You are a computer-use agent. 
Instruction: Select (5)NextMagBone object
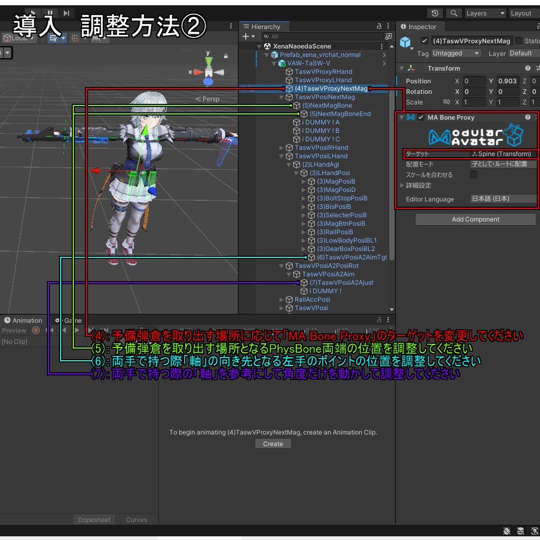coord(327,105)
